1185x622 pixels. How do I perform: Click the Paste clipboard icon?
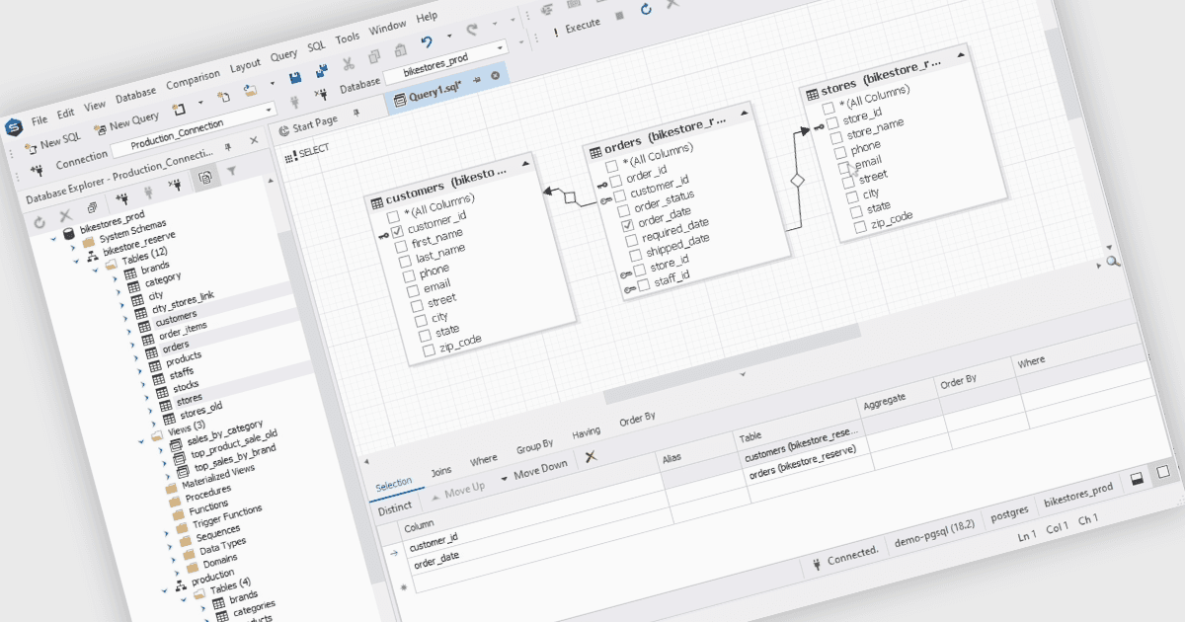[x=399, y=52]
